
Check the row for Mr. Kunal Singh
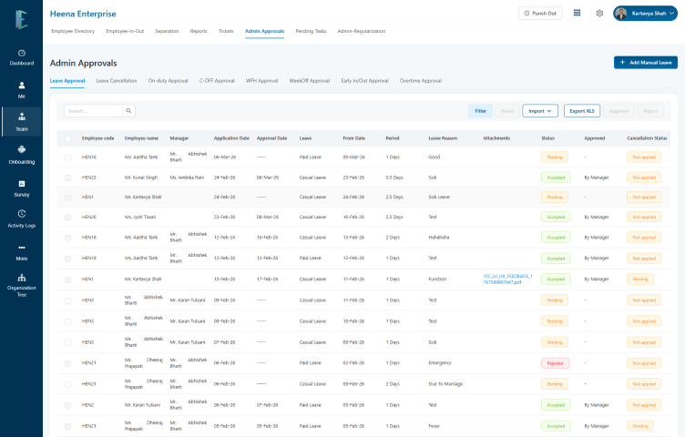pyautogui.click(x=67, y=177)
